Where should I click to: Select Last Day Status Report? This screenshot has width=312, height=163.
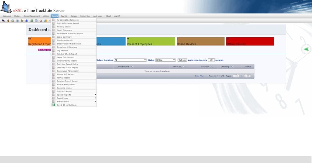(74, 67)
